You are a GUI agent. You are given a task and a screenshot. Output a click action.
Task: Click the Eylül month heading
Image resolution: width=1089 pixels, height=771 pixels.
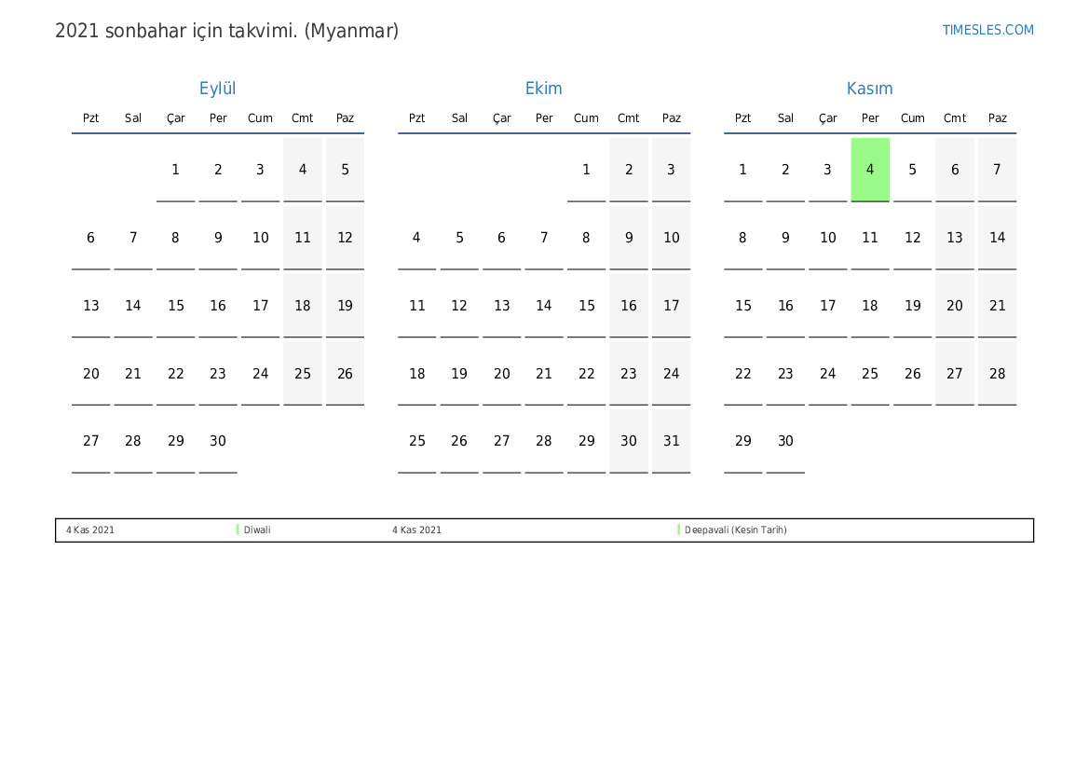pos(217,89)
